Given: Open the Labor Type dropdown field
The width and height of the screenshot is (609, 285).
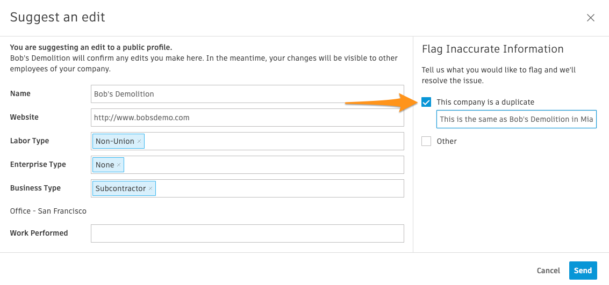Looking at the screenshot, I should click(274, 141).
